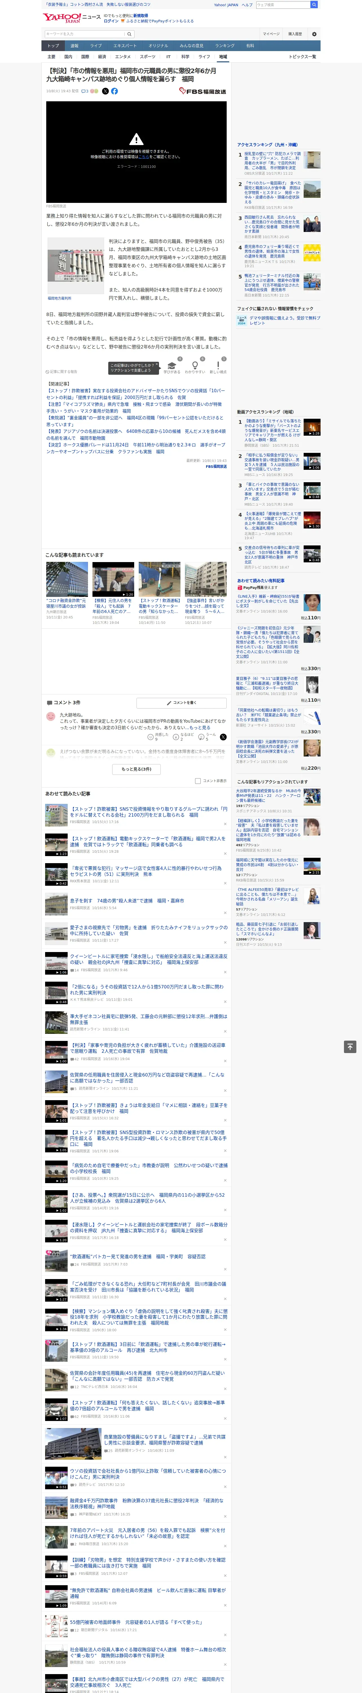Click 記事に関する報告 report icon link
This screenshot has width=362, height=1693.
pos(61,371)
